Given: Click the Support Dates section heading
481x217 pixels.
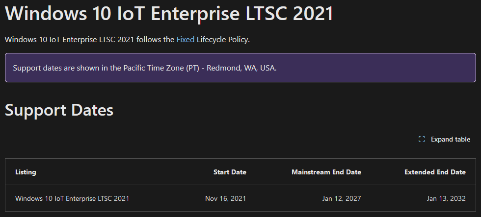Looking at the screenshot, I should pos(59,110).
